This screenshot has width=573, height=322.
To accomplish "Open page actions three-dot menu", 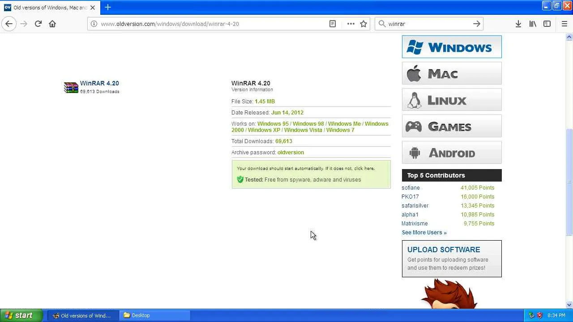I will tap(351, 24).
